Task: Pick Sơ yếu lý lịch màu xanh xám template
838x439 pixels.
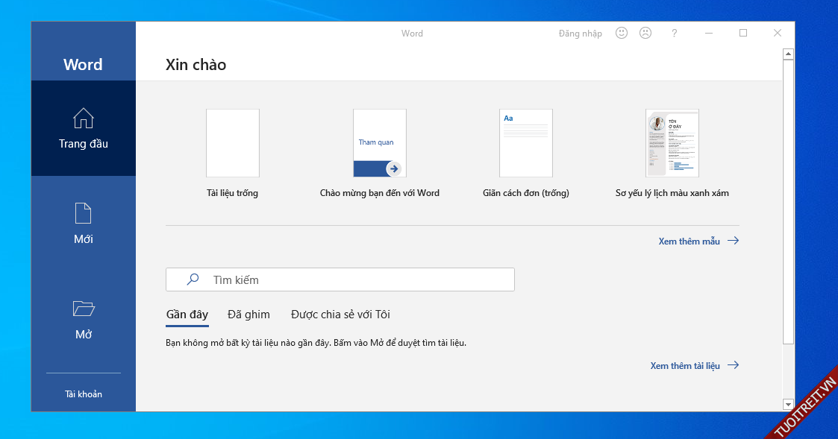Action: 672,143
